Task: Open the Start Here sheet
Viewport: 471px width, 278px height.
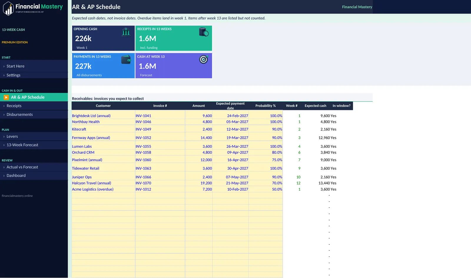Action: (34, 66)
